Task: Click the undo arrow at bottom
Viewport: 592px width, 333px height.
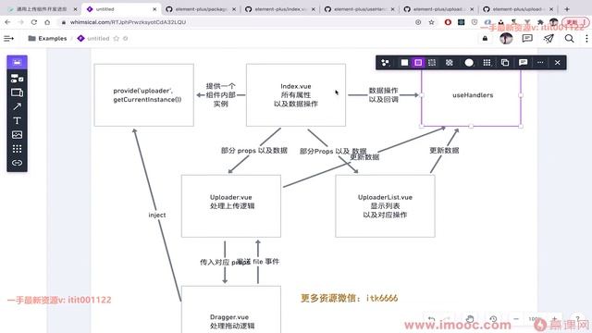Action: coord(431,319)
